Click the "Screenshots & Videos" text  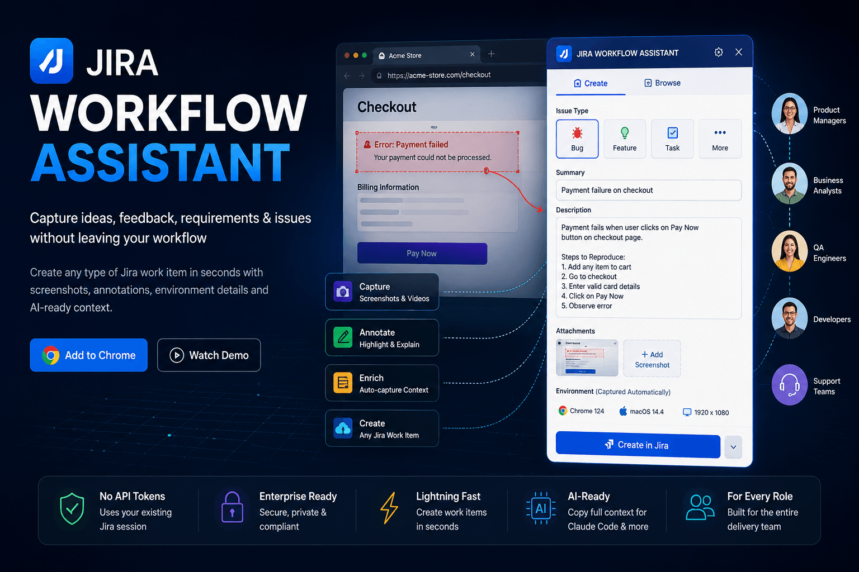point(394,299)
